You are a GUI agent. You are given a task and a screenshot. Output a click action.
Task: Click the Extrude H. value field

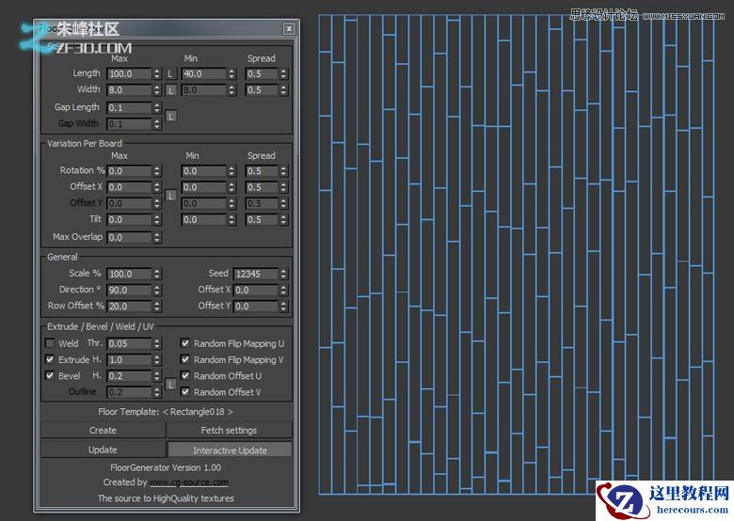pyautogui.click(x=130, y=360)
